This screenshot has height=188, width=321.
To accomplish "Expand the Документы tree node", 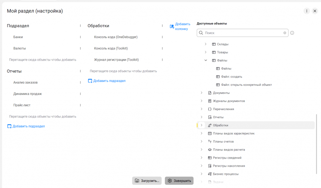I will click(202, 93).
